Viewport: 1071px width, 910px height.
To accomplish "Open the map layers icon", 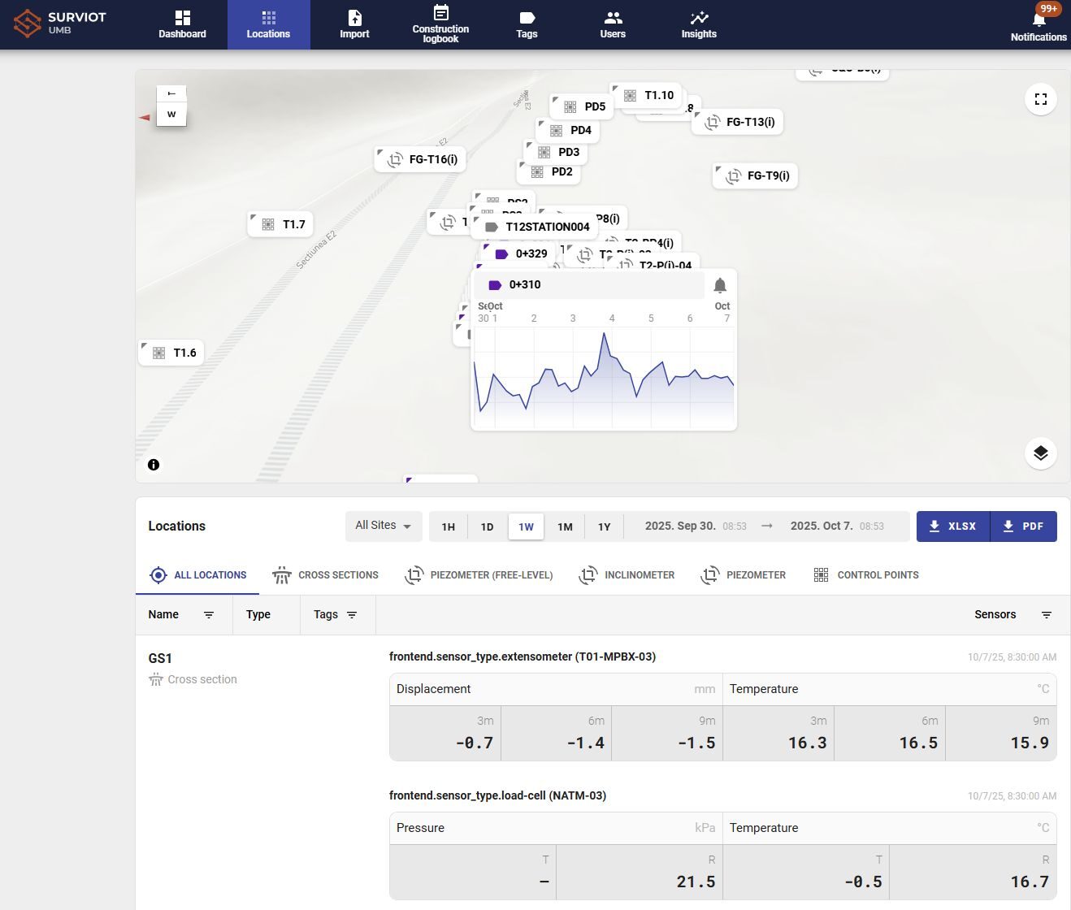I will [x=1040, y=453].
